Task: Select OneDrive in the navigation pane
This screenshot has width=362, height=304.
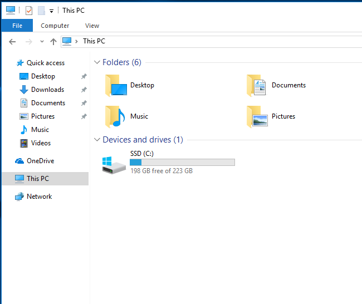Action: pos(41,161)
